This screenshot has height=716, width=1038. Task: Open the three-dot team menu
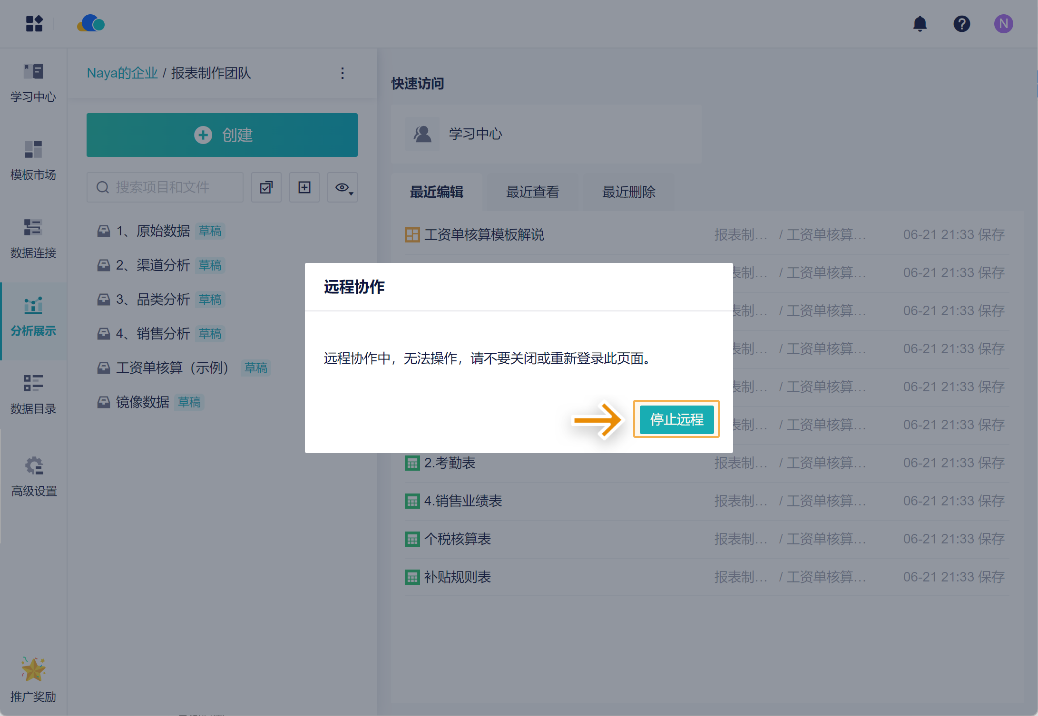coord(343,73)
